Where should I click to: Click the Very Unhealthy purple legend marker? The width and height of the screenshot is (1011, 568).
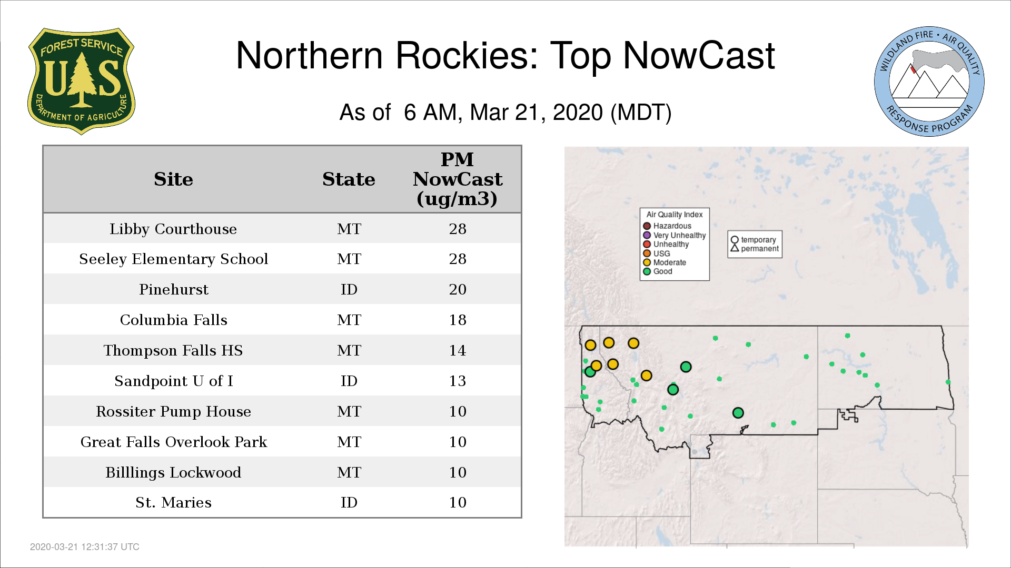point(647,235)
